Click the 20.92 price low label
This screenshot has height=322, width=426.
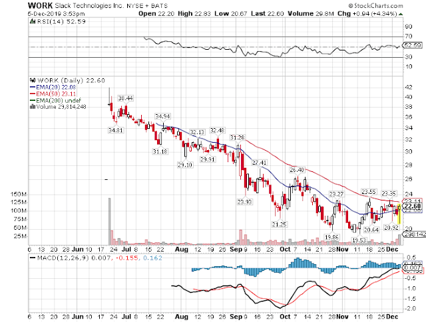[x=391, y=228]
